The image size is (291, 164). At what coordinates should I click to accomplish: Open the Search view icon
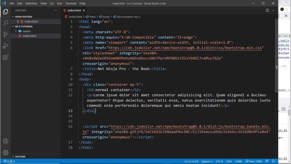click(5, 23)
